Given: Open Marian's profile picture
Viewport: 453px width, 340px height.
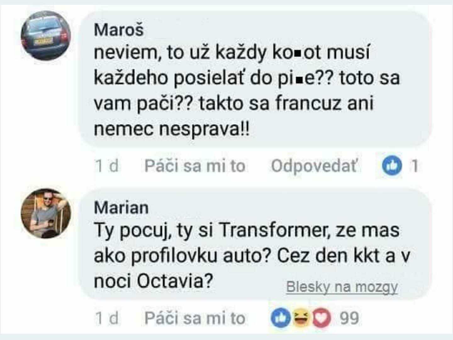Looking at the screenshot, I should click(46, 213).
